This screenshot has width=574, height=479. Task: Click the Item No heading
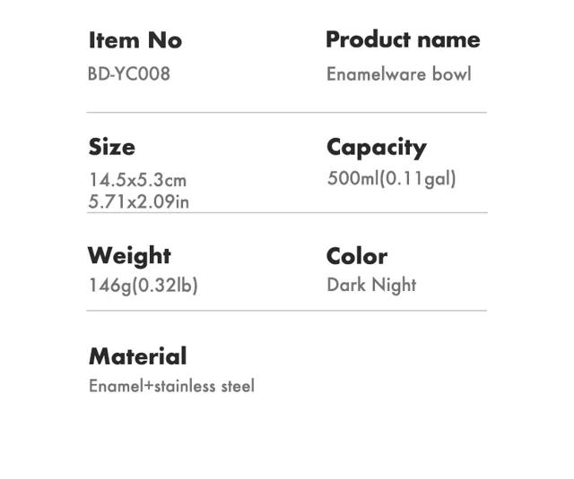(x=135, y=39)
